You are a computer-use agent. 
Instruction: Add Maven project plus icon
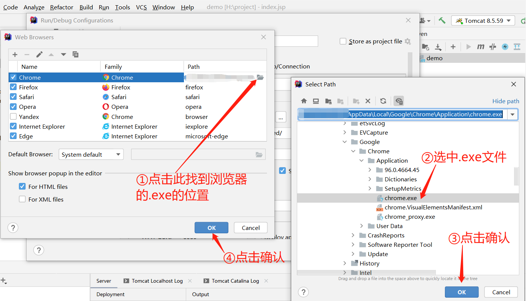(453, 47)
